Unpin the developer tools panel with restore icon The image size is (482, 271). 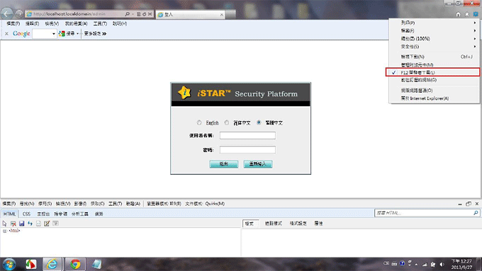pos(469,204)
